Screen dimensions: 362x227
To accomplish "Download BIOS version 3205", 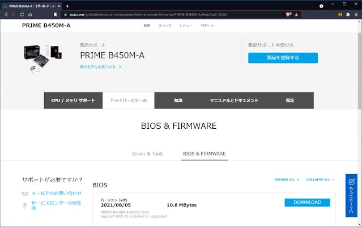I will pos(307,203).
